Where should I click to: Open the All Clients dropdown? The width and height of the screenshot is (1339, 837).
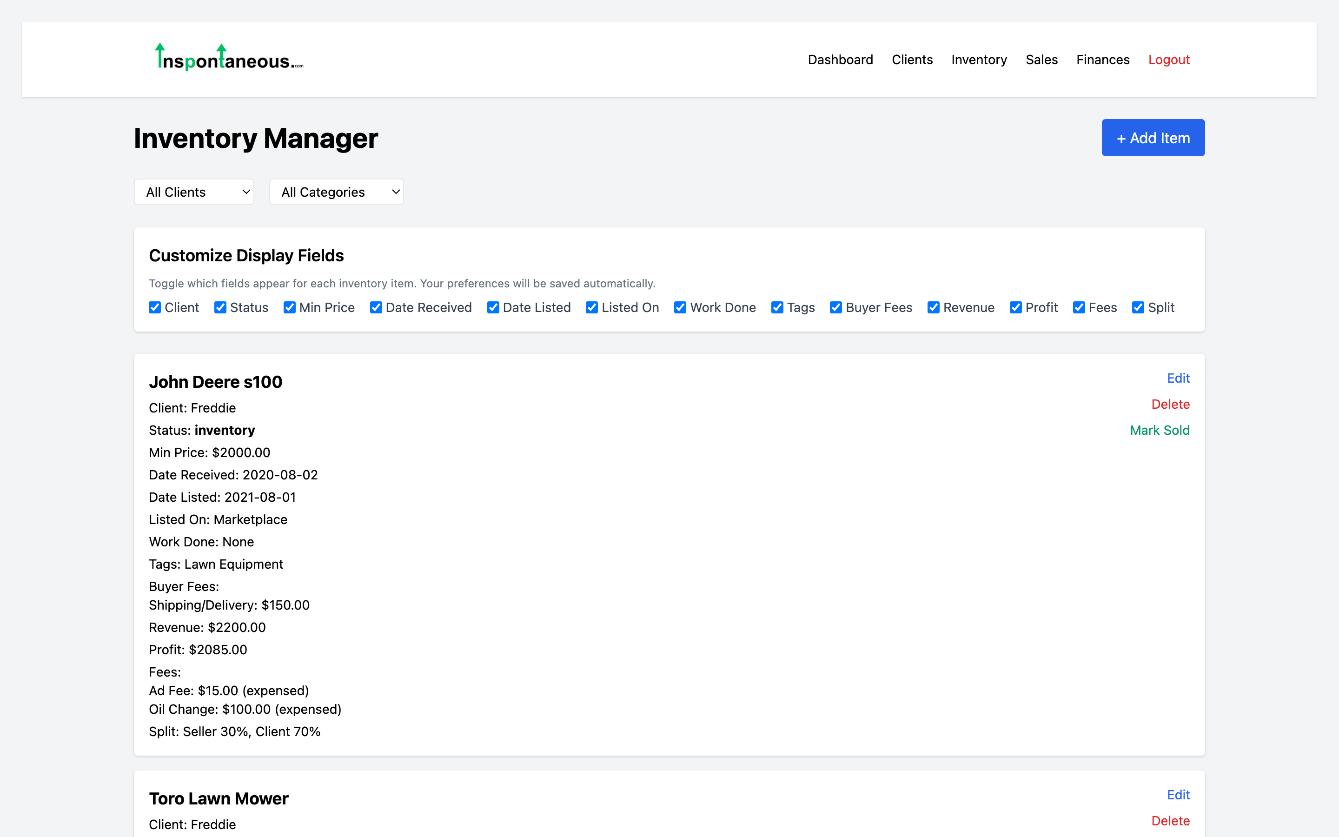pyautogui.click(x=194, y=192)
